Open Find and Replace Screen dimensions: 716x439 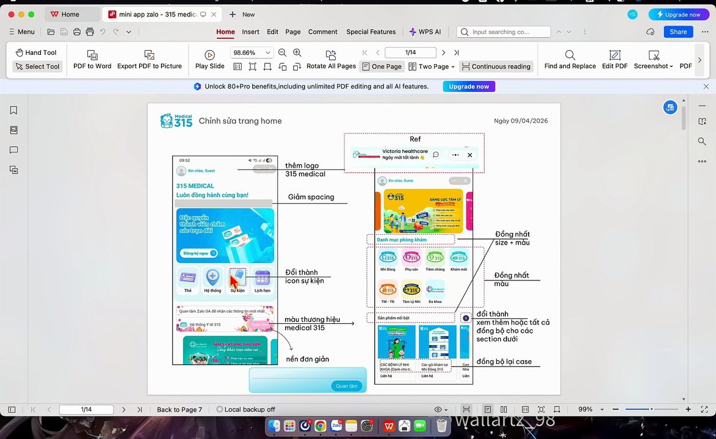pyautogui.click(x=570, y=59)
